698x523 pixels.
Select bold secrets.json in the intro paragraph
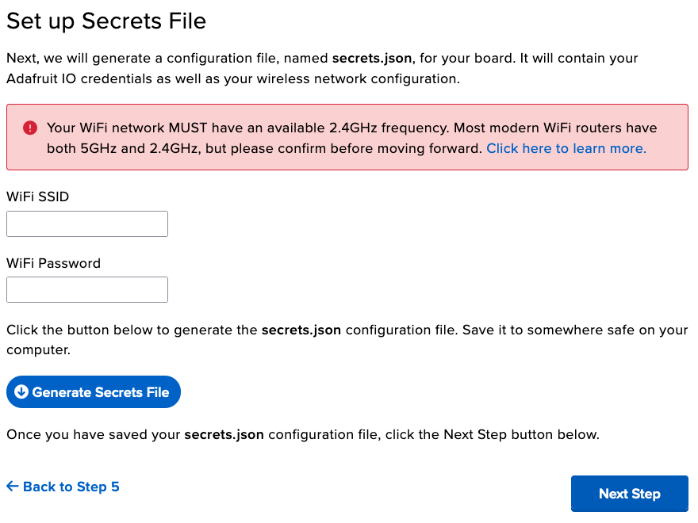click(372, 59)
